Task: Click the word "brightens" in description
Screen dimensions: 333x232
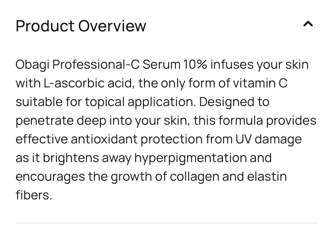Action: point(71,158)
